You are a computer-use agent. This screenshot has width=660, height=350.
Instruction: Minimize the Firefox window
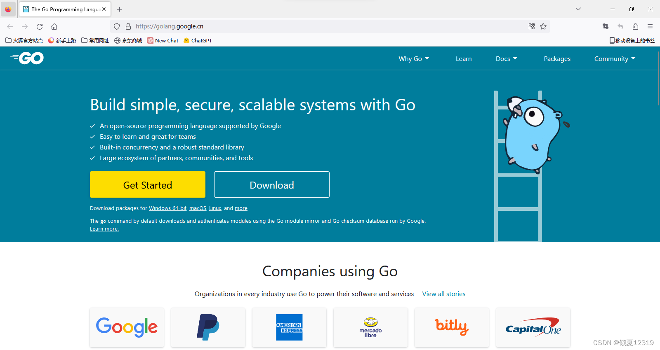[613, 9]
